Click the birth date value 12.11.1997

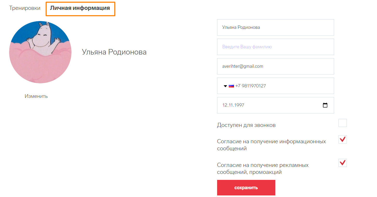(x=233, y=105)
